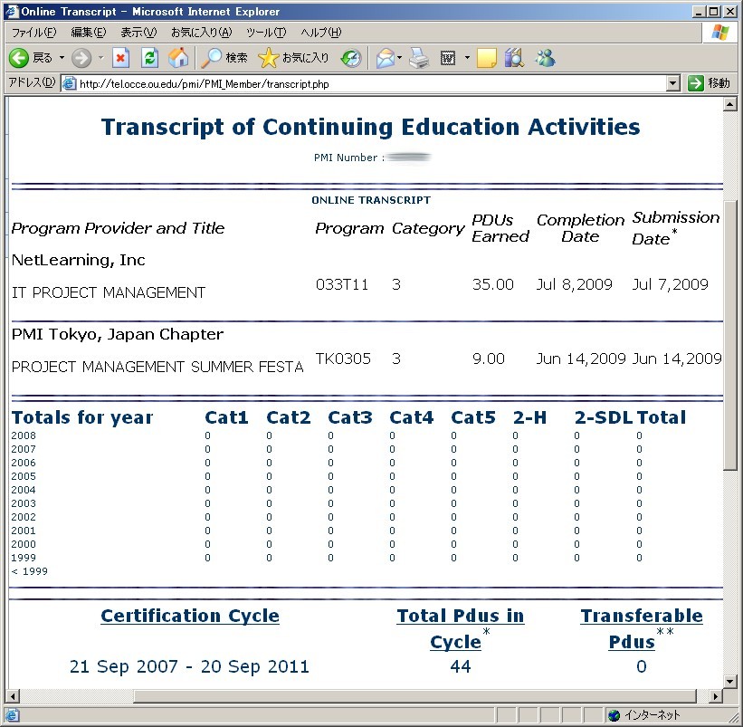Click the Transferable Pdus heading
This screenshot has height=727, width=743.
point(642,628)
